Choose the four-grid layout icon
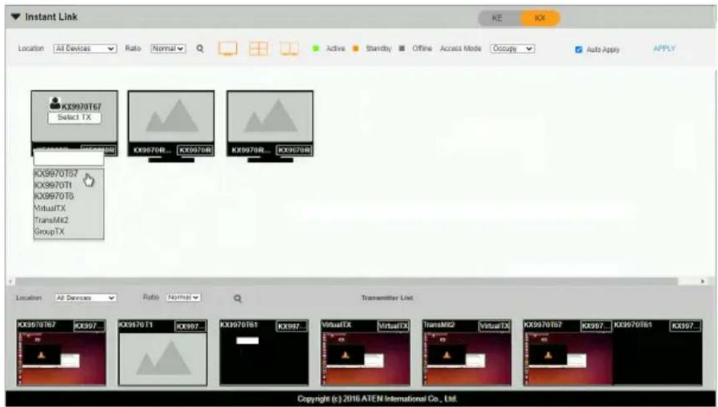This screenshot has height=407, width=718. click(258, 49)
